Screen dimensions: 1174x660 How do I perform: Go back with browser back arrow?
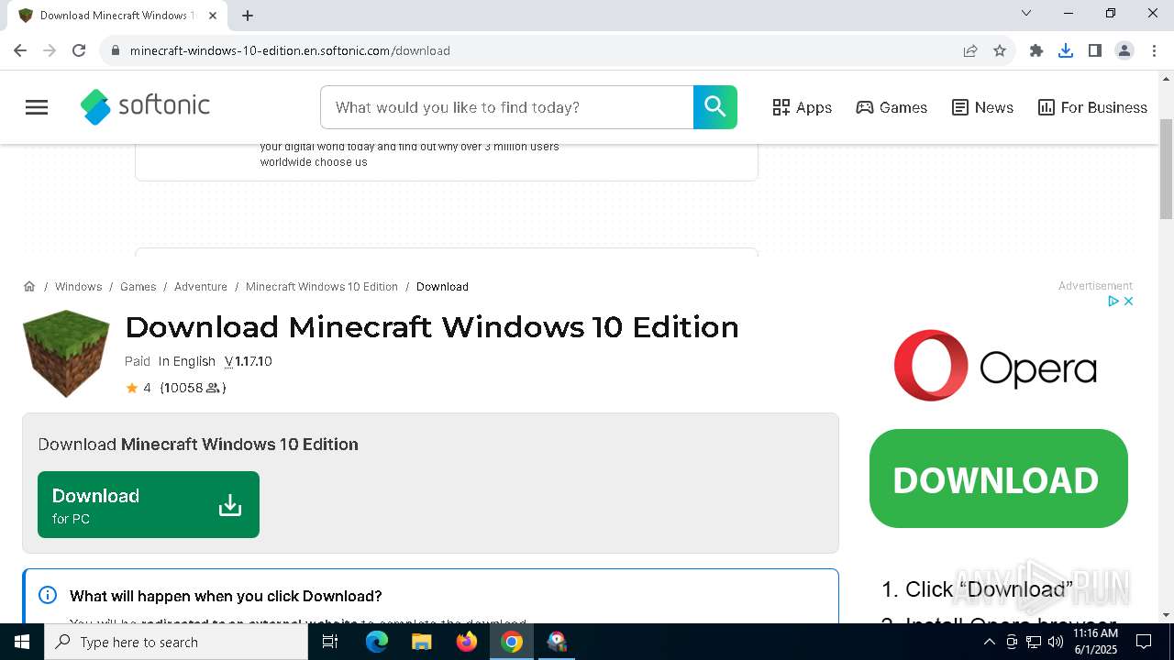[20, 50]
